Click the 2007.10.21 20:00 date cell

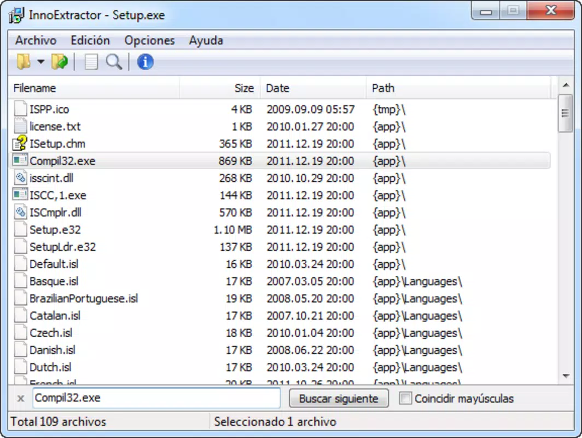310,316
